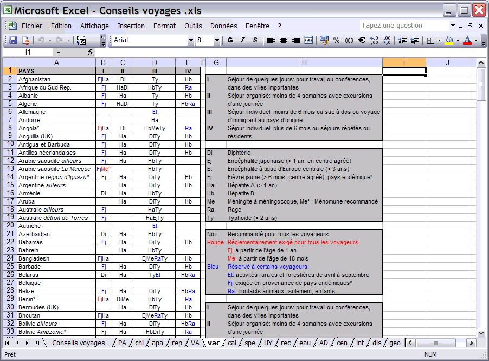Apply Percent style with % icon

[x=336, y=40]
